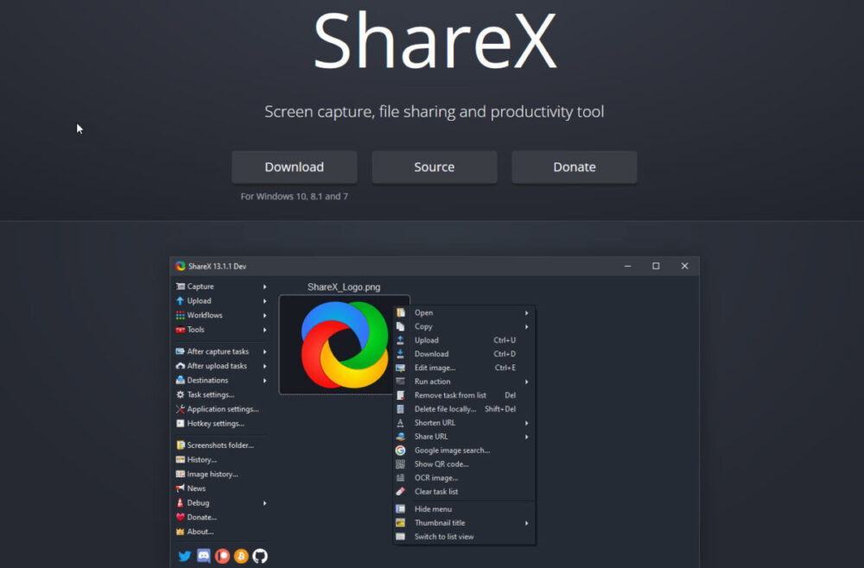Click the Edit image monitor icon
864x568 pixels.
click(x=401, y=368)
